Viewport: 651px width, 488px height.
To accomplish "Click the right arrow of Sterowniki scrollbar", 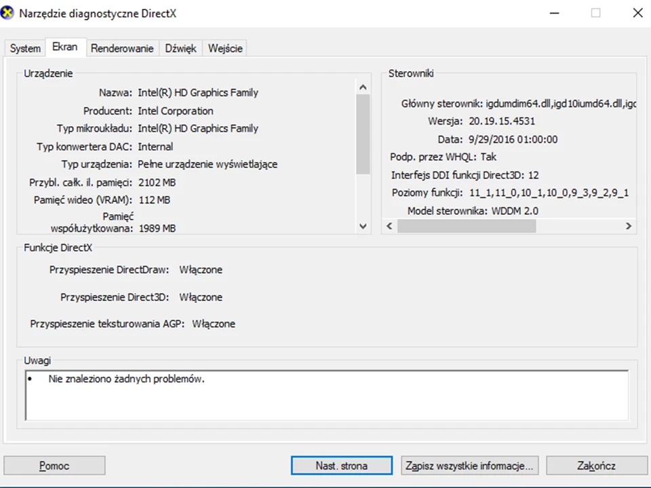I will point(628,226).
